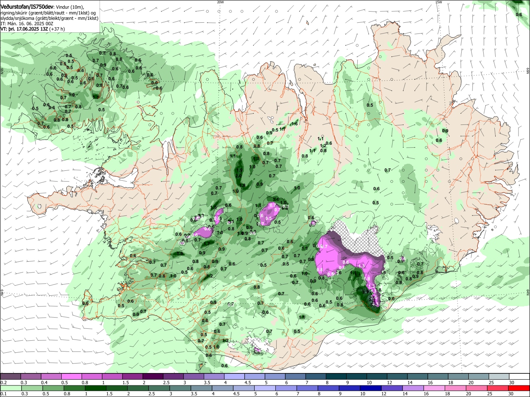530x397 pixels.
Task: Select palest green lower swatch between 0.1 and 0.3
Action: [10, 388]
